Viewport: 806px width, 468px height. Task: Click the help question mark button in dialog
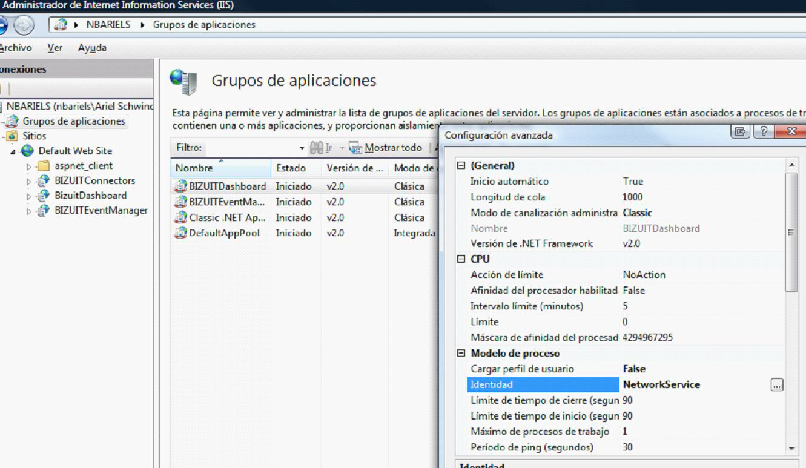coord(764,131)
